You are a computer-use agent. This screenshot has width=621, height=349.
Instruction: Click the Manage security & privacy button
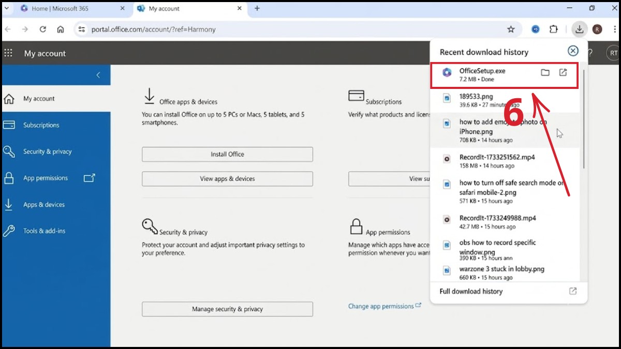point(227,309)
